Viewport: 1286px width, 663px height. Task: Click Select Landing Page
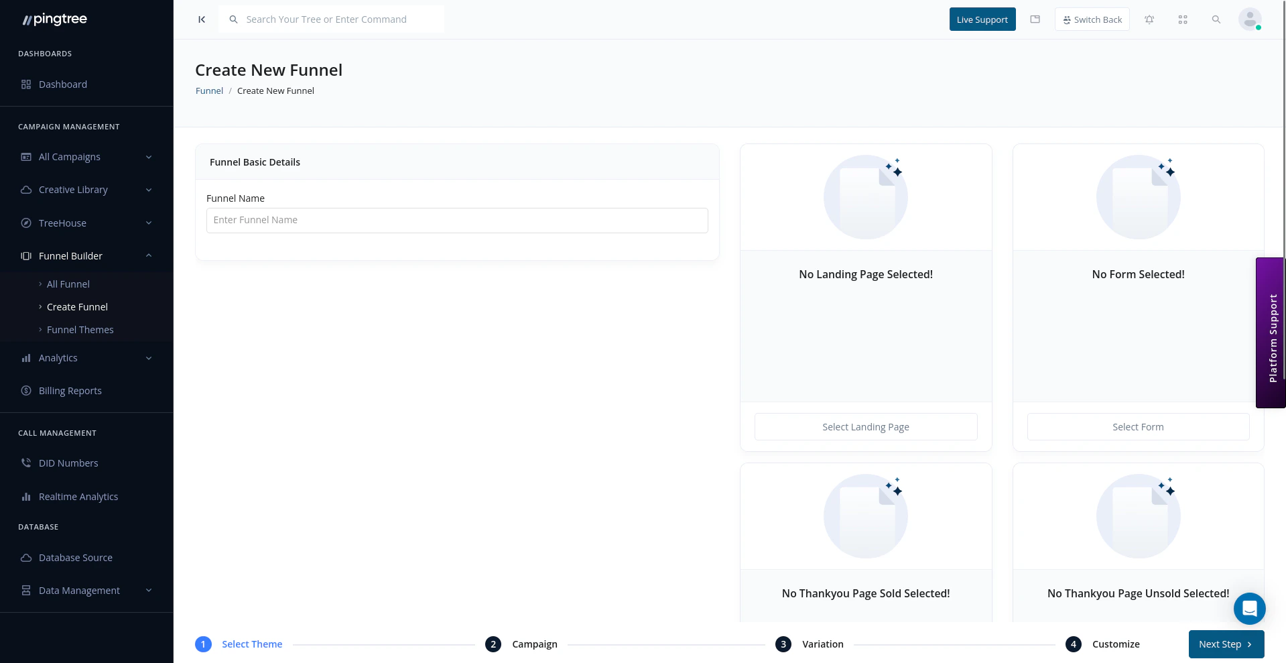(x=865, y=426)
